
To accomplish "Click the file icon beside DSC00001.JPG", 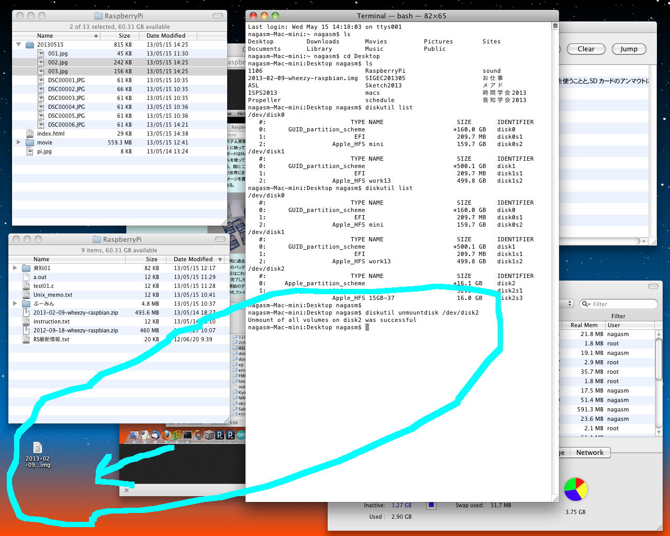I will [41, 80].
